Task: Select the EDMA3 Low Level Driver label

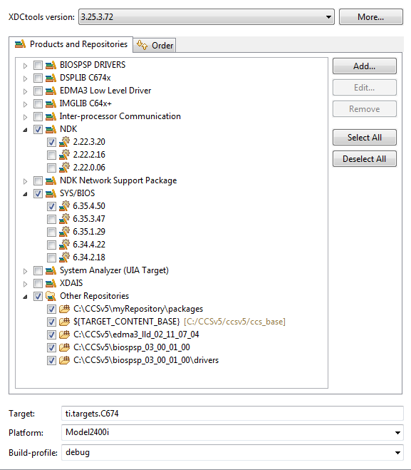Action: (x=105, y=91)
